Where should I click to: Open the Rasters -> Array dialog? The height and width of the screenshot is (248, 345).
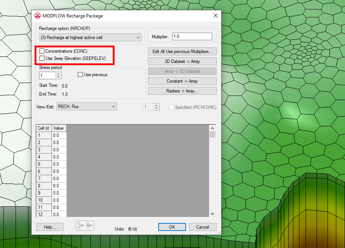182,91
